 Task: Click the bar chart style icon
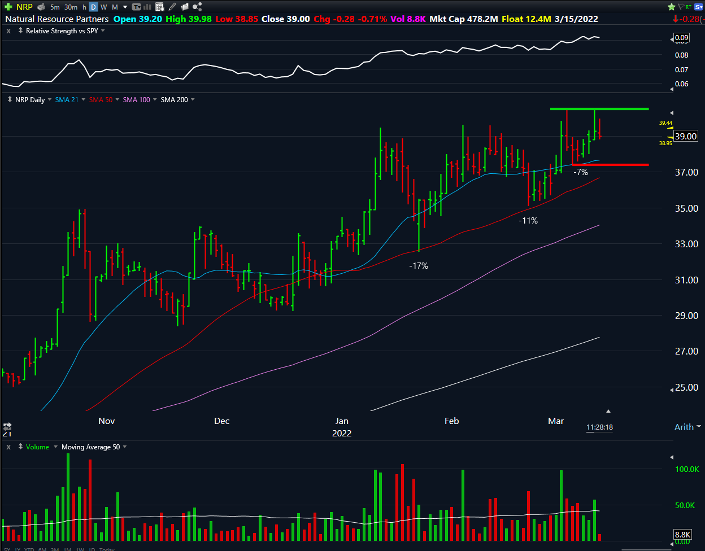149,7
